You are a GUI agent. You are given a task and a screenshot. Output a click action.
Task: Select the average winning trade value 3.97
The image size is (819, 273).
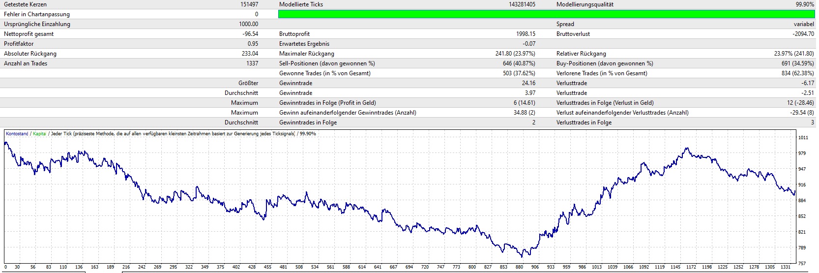click(x=530, y=93)
